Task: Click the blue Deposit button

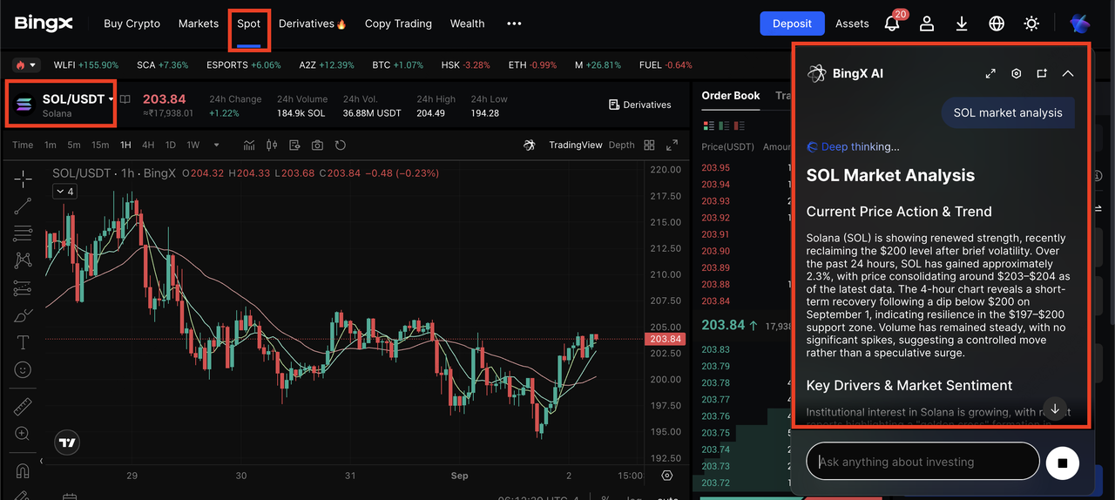Action: click(x=791, y=24)
